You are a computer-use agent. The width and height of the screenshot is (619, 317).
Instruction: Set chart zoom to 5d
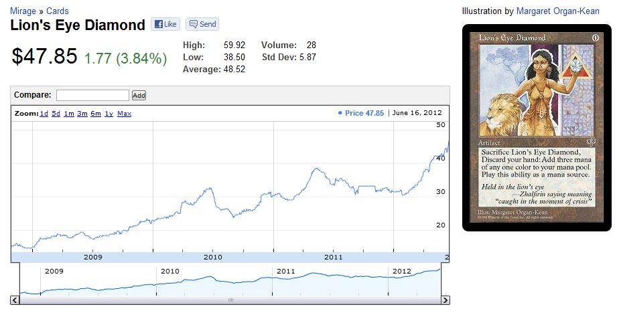pos(56,114)
